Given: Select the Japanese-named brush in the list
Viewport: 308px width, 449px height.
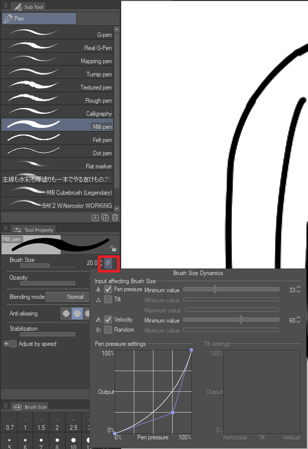Looking at the screenshot, I should [57, 178].
